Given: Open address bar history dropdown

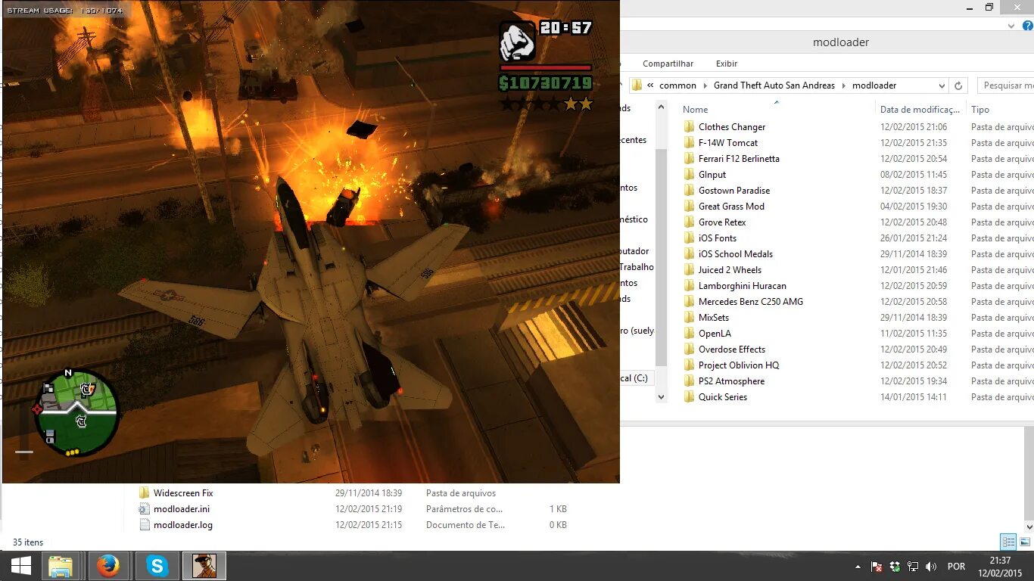Looking at the screenshot, I should click(x=942, y=85).
